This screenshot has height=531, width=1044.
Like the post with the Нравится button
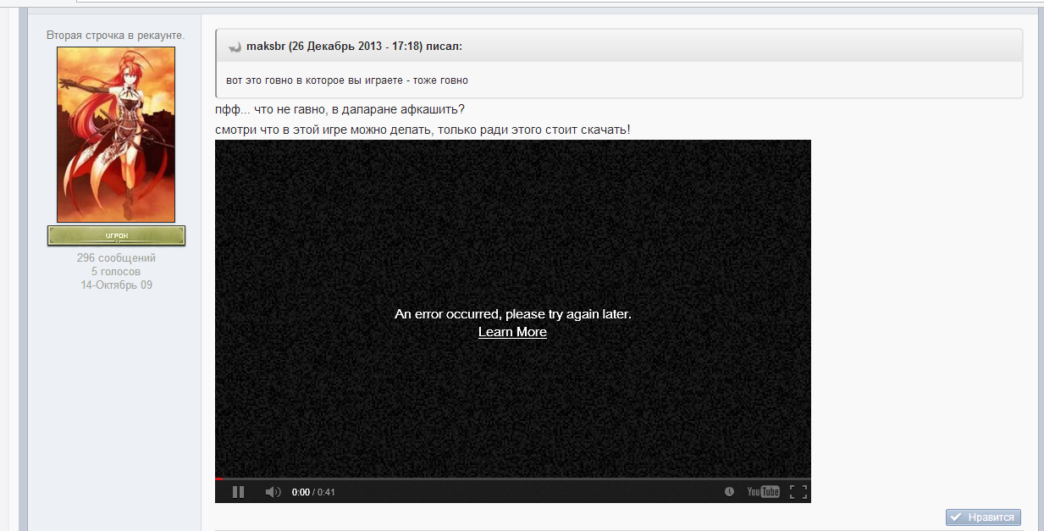point(983,517)
